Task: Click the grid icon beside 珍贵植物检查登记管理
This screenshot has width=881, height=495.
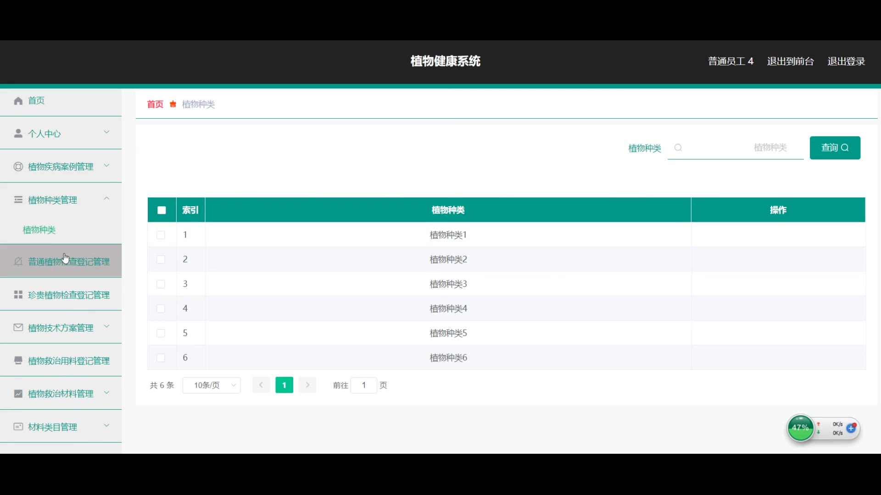Action: [x=18, y=295]
